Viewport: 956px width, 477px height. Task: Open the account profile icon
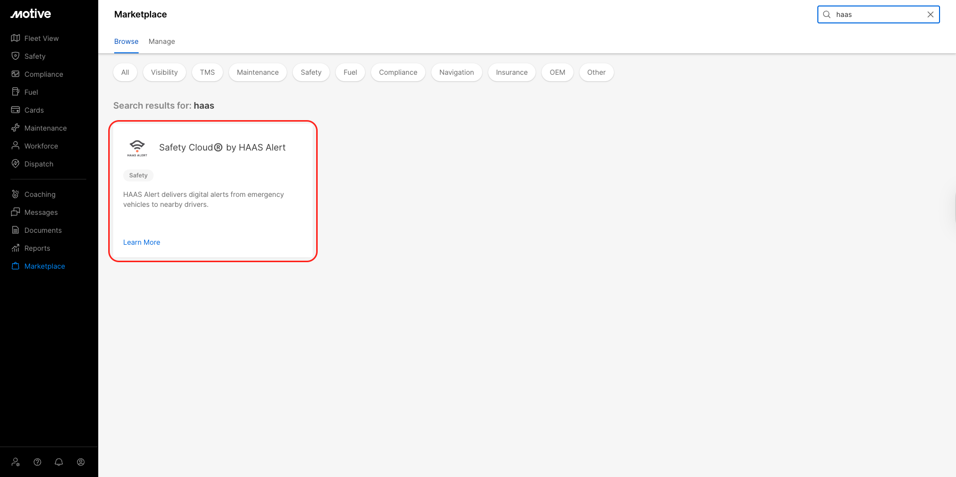tap(81, 462)
